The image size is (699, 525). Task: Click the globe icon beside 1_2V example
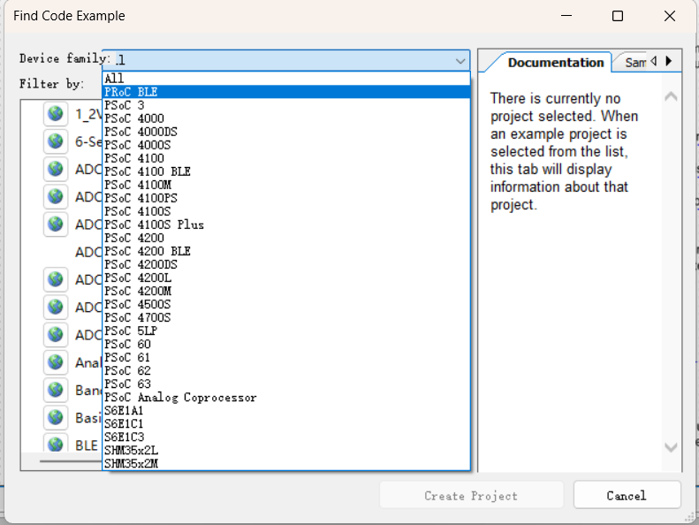56,114
